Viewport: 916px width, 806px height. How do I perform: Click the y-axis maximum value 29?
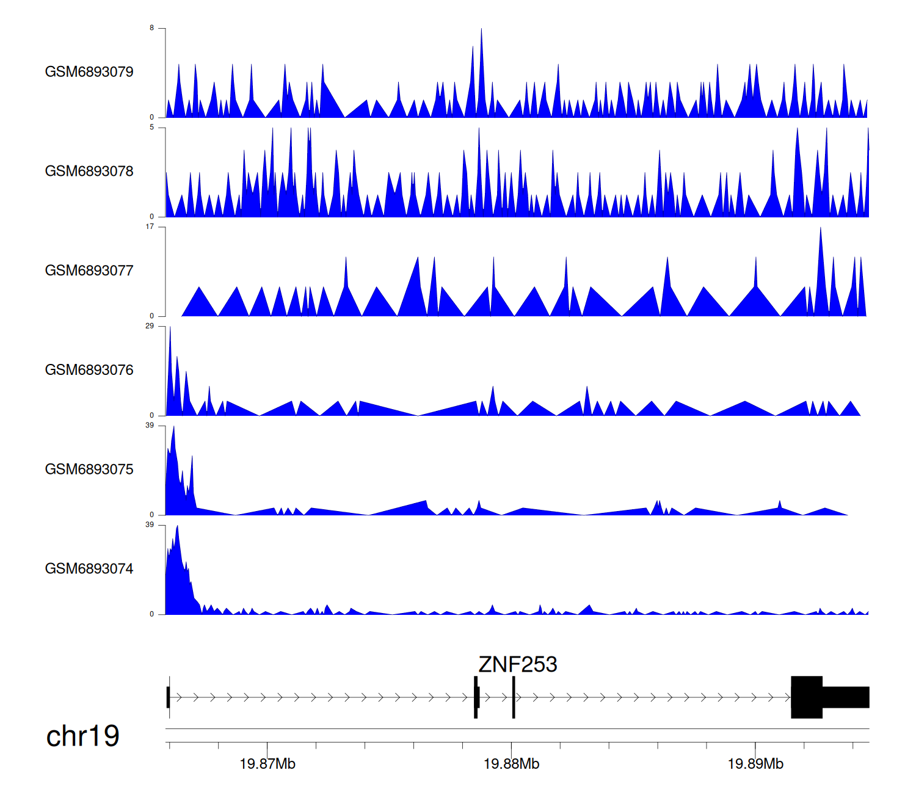[150, 326]
